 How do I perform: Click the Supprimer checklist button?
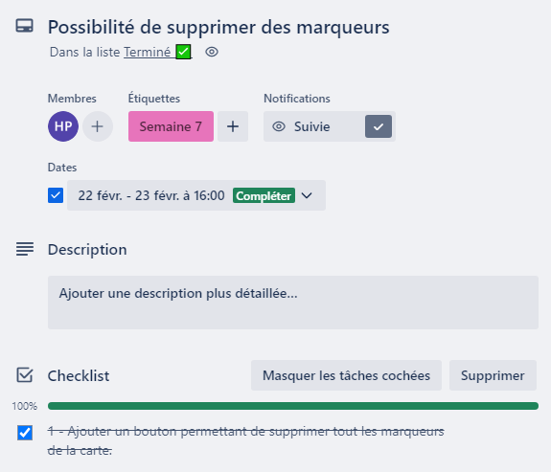[493, 375]
